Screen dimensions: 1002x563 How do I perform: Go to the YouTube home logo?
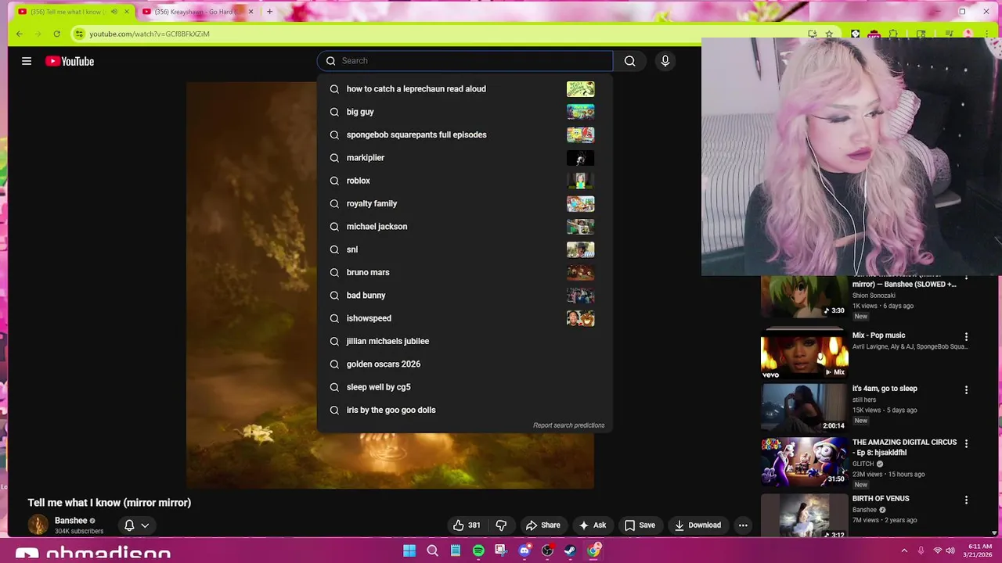click(70, 61)
